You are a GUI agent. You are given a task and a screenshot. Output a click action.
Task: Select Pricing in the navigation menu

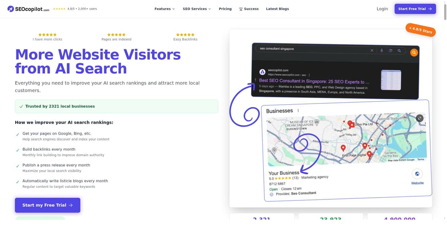point(225,9)
